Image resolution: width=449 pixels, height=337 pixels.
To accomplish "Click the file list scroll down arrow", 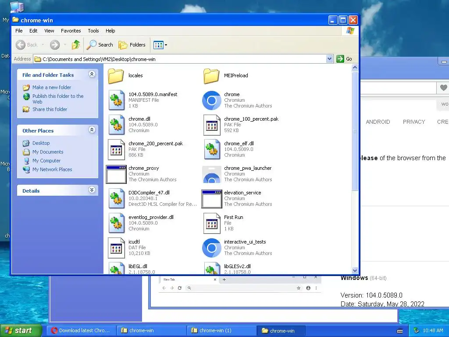I will click(355, 270).
